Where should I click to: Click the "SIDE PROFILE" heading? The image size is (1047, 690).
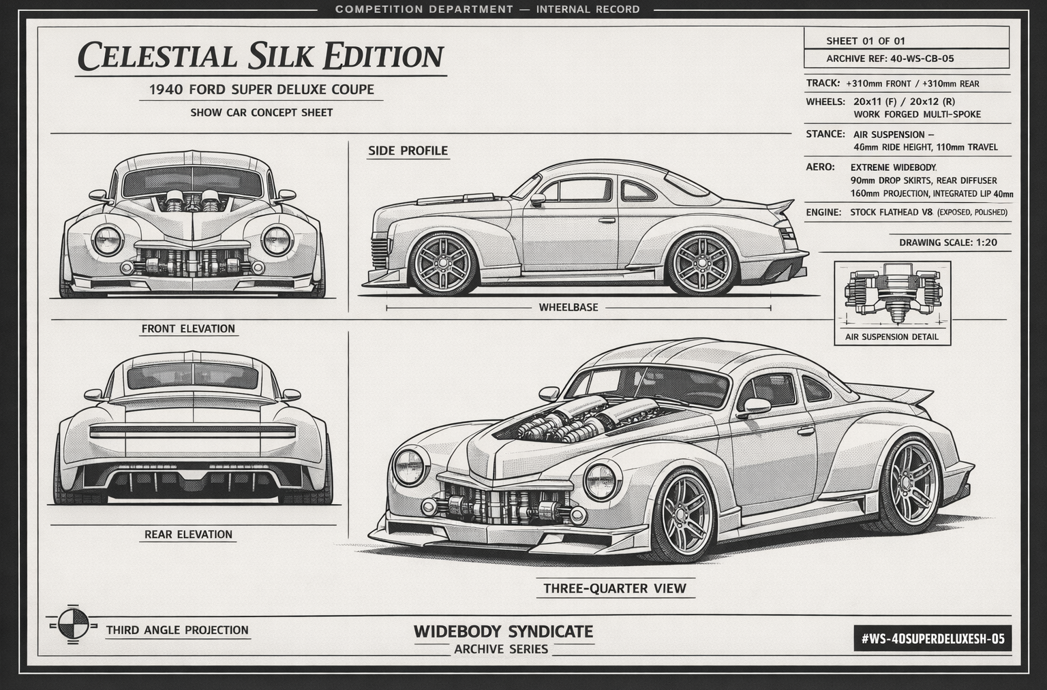pos(408,151)
